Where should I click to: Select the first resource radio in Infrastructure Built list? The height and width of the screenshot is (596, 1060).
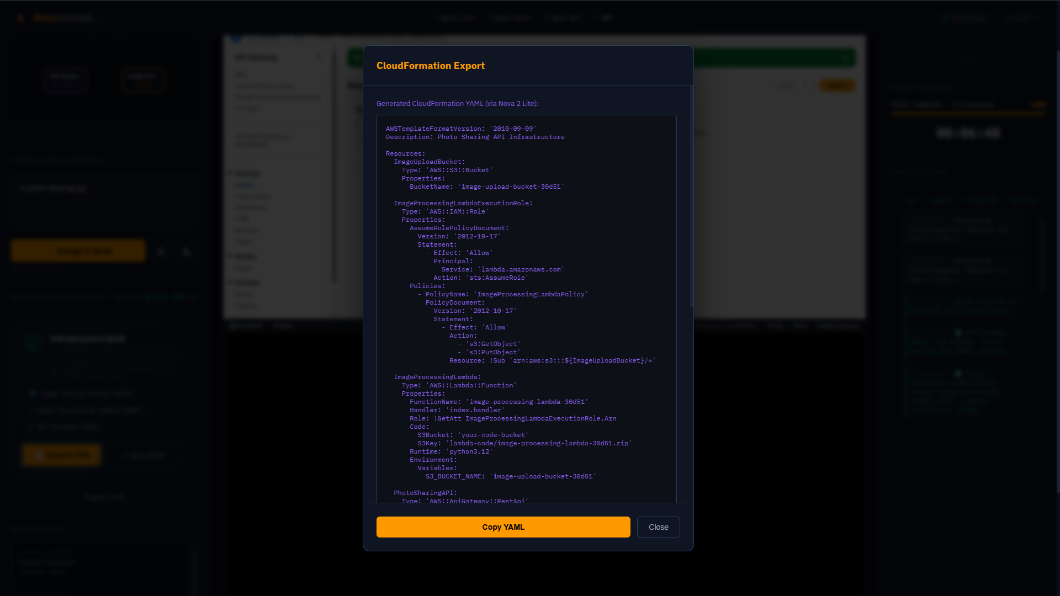tap(33, 393)
